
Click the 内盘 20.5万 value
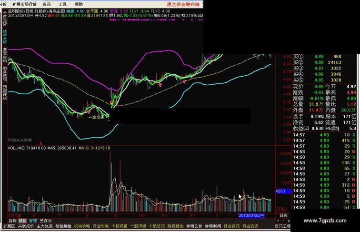pos(349,110)
